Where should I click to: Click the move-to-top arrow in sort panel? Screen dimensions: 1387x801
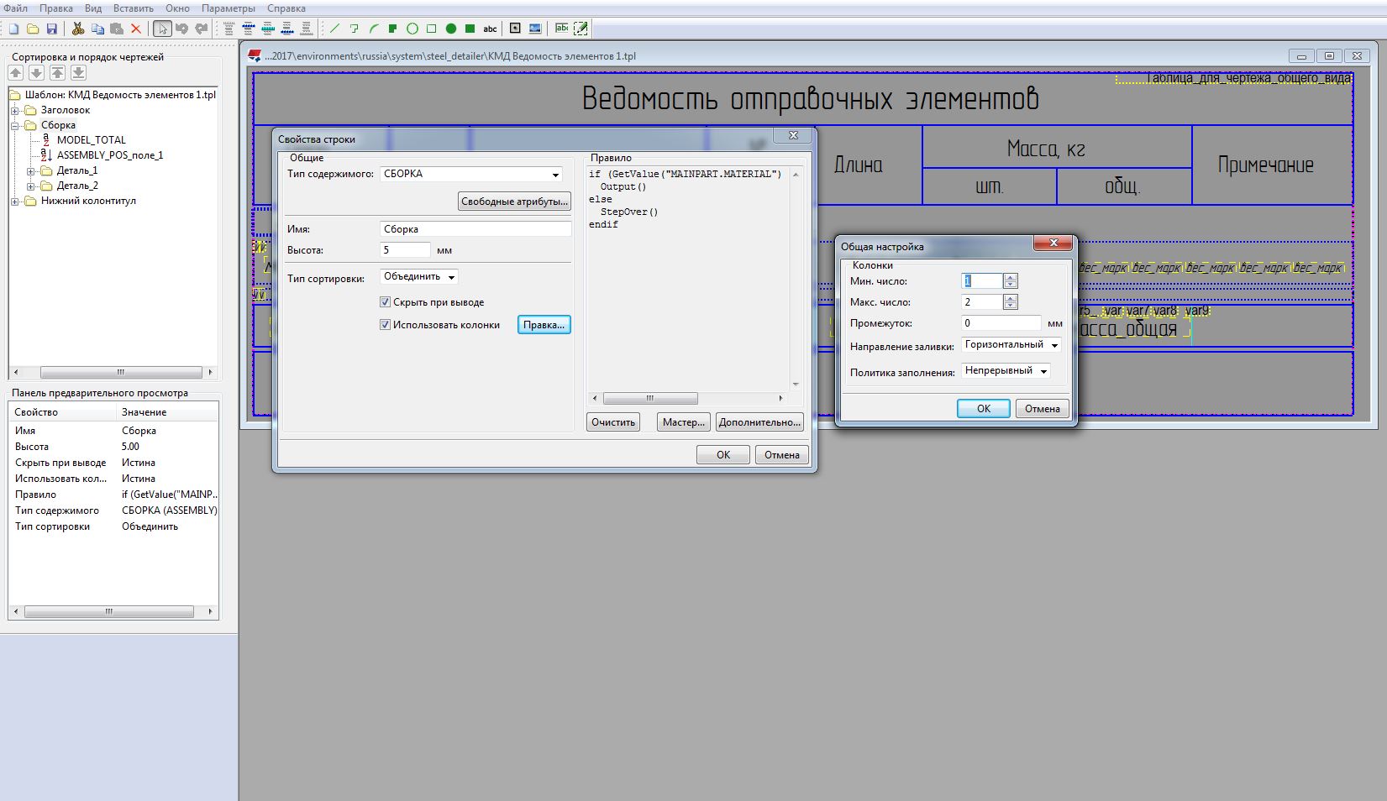(57, 73)
